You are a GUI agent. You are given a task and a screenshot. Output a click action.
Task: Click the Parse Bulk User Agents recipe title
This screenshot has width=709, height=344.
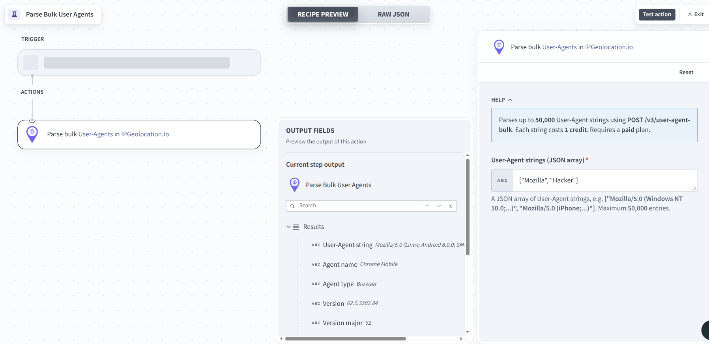click(x=60, y=15)
